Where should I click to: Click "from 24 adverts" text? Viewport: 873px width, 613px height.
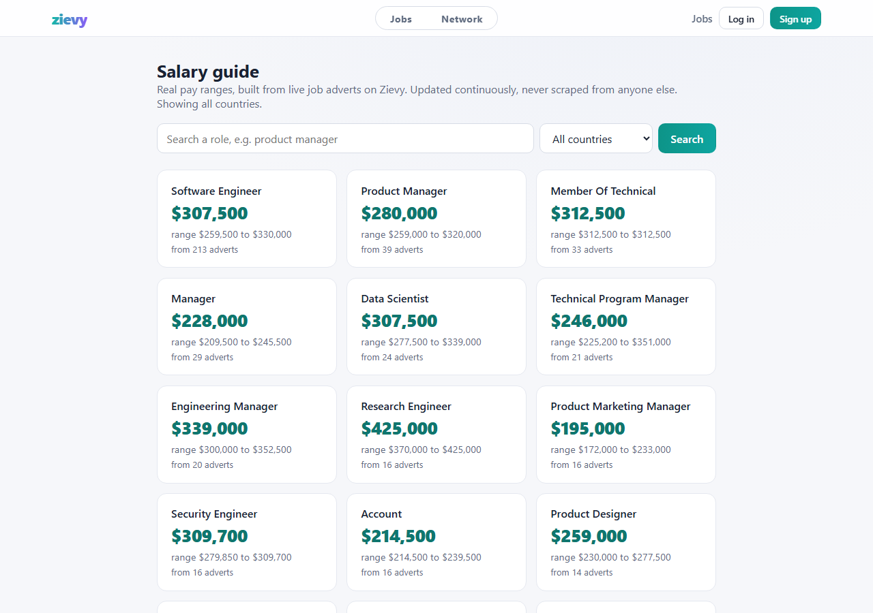[x=392, y=358]
